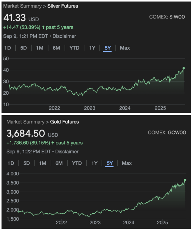Select the 1D range on Silver Futures
The height and width of the screenshot is (230, 194).
point(7,48)
